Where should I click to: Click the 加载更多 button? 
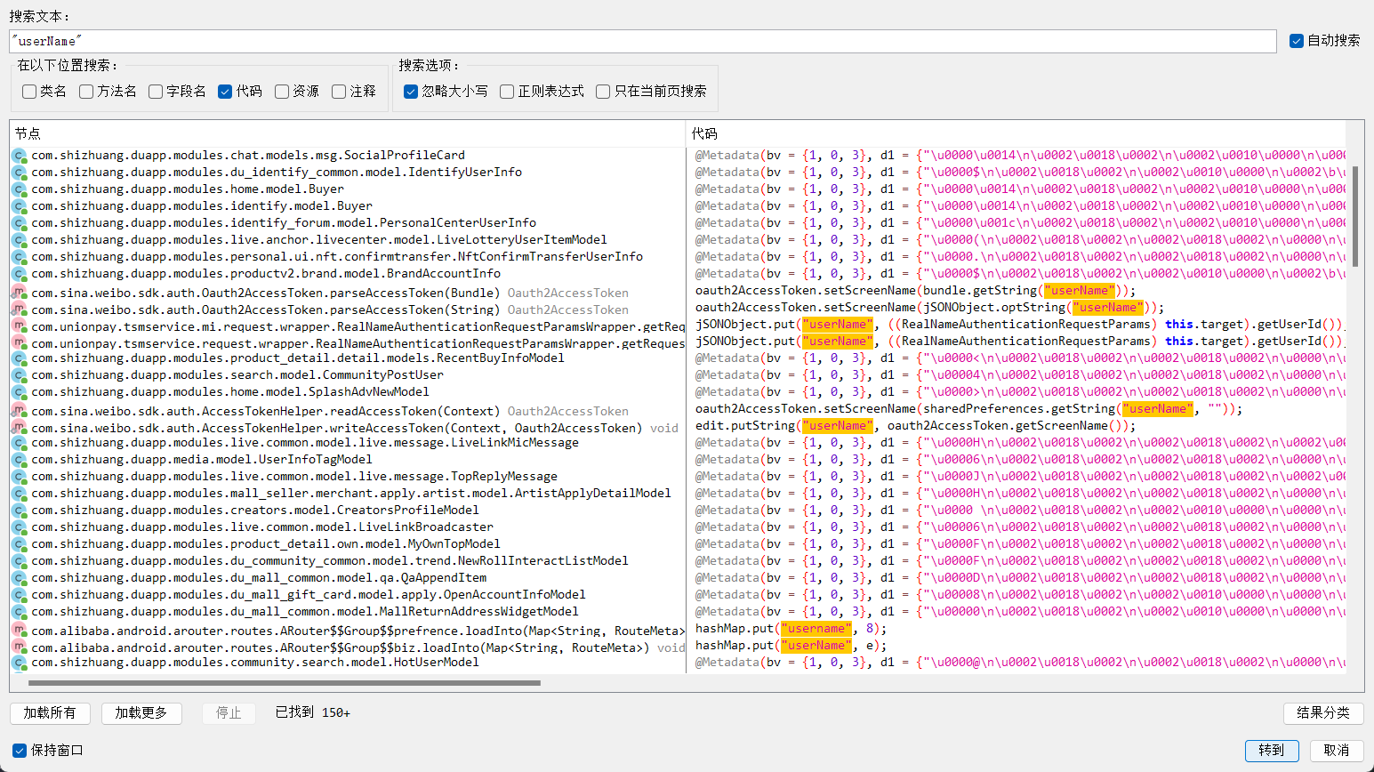141,713
